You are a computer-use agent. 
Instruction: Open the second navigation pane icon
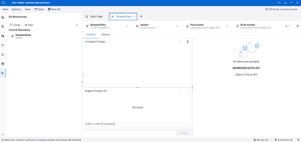click(x=3, y=27)
